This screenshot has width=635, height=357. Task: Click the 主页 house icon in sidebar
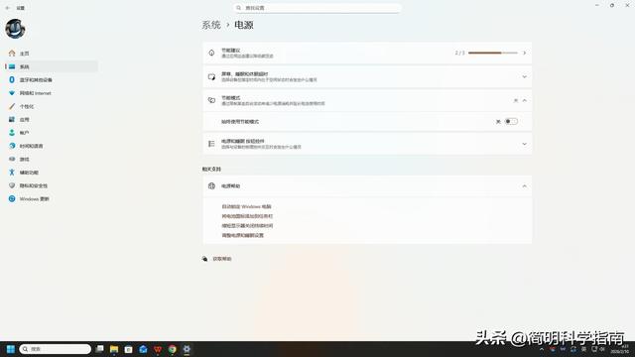coord(12,53)
